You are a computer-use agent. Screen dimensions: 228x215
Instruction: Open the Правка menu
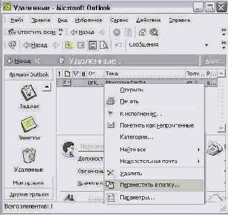40,20
